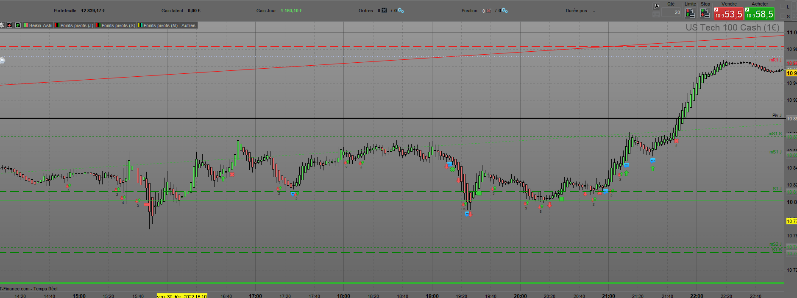Open the Points pivots (J) tab

pyautogui.click(x=74, y=25)
